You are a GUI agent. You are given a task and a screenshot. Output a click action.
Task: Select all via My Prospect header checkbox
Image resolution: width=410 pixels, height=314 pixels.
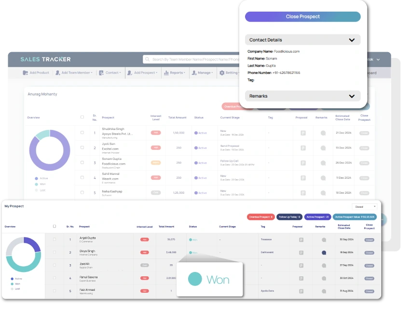[x=55, y=226]
